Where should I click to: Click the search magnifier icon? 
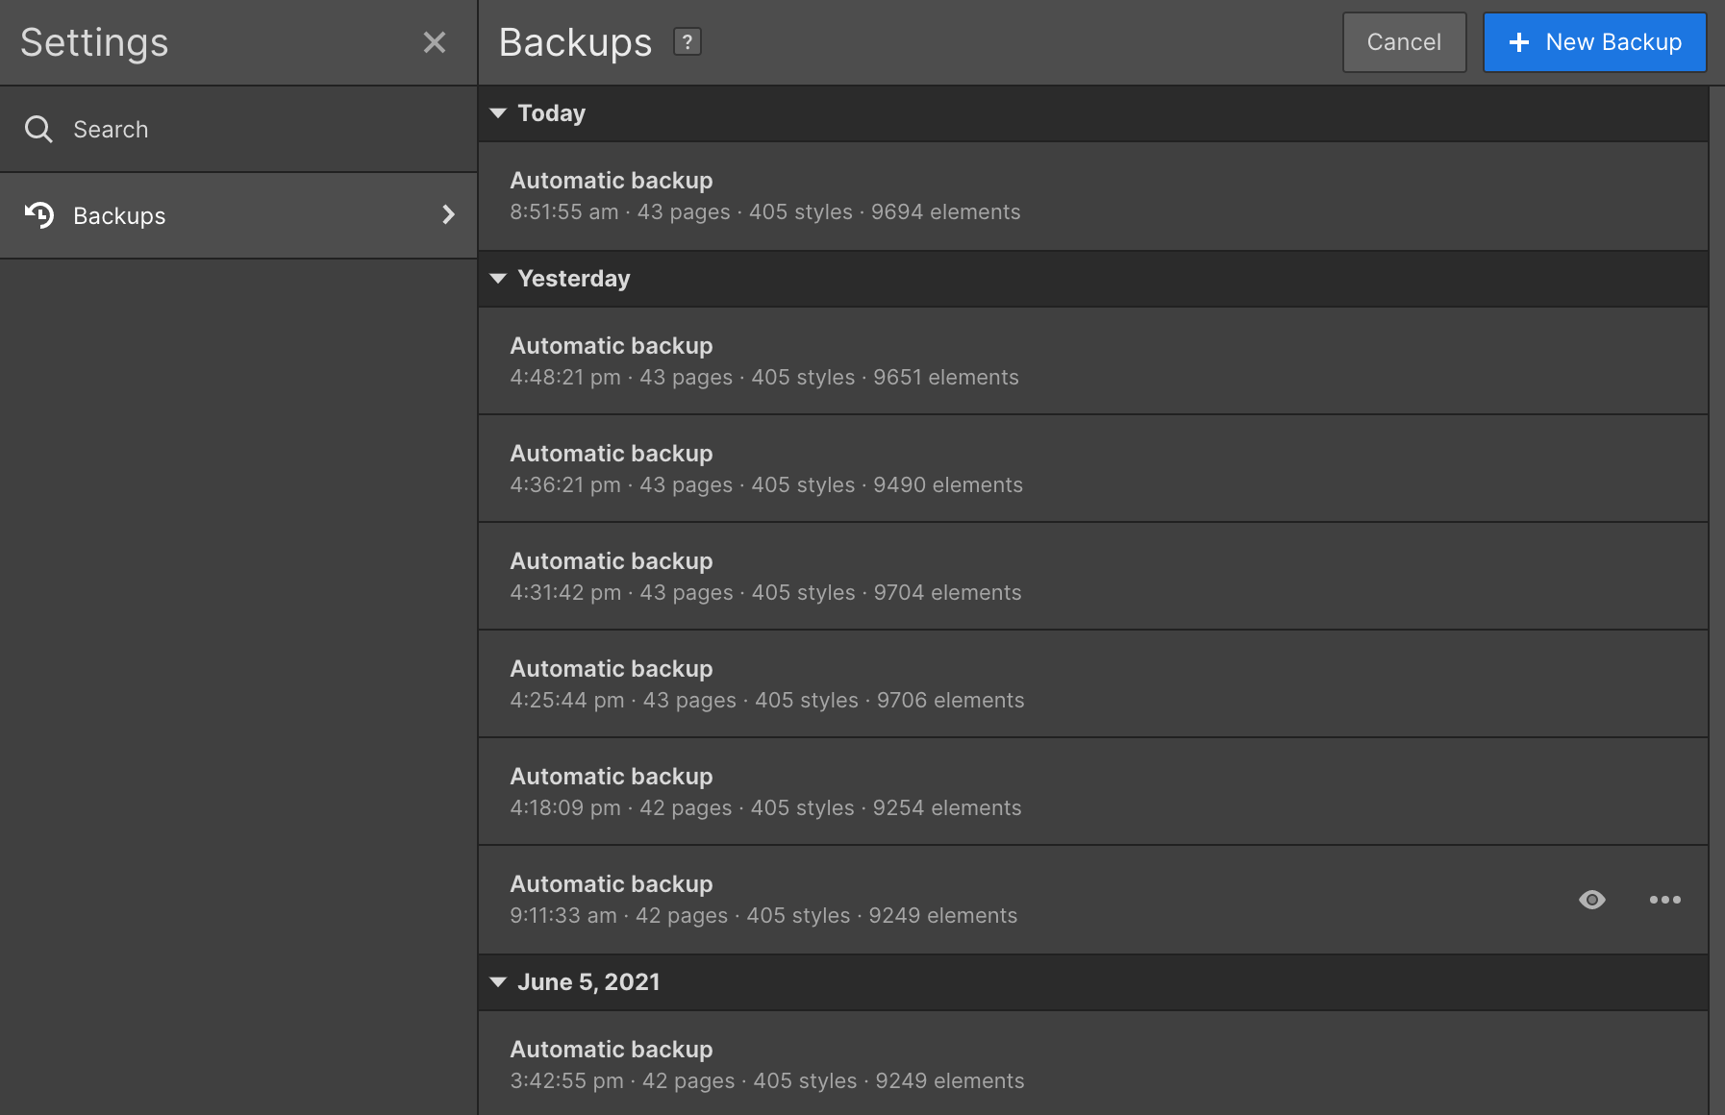[x=38, y=129]
